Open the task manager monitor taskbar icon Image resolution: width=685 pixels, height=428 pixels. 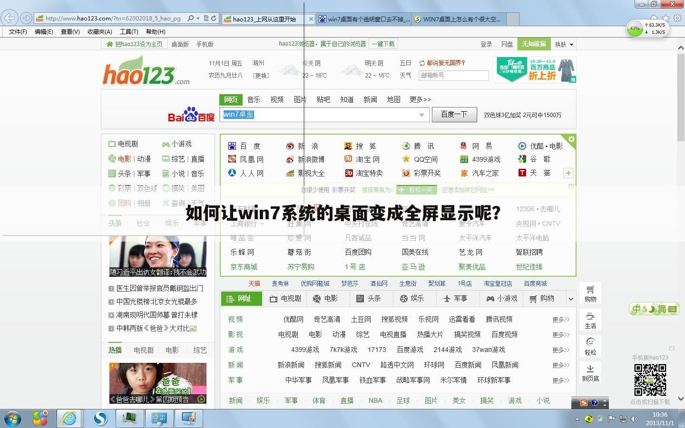click(129, 418)
